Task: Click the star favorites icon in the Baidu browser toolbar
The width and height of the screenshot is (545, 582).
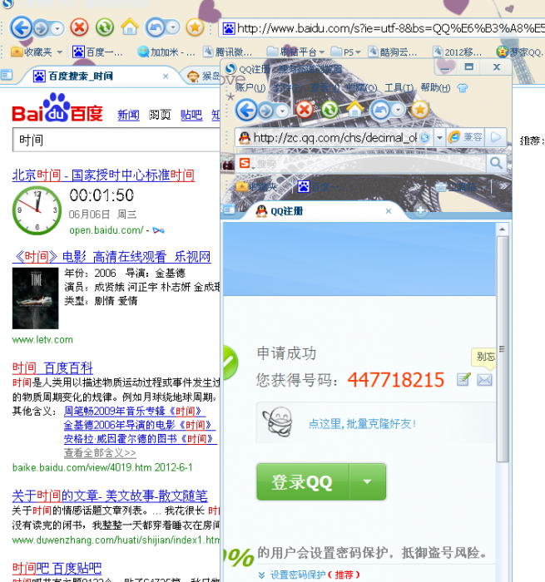Action: (x=195, y=27)
